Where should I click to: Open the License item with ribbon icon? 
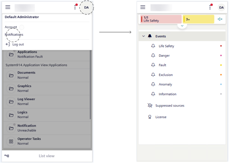point(150,117)
